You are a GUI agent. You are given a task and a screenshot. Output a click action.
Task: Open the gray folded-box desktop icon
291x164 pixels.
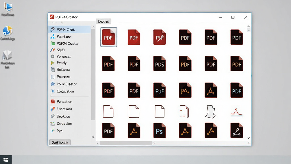point(7,55)
